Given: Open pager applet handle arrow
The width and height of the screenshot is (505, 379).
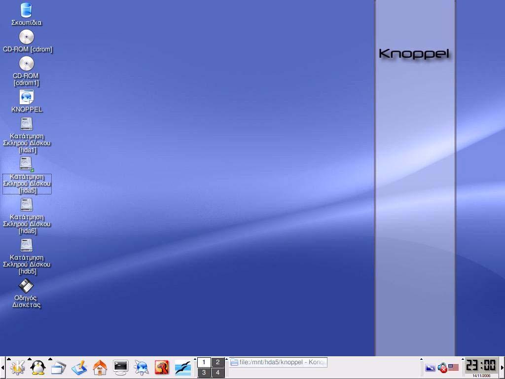Looking at the screenshot, I should point(195,359).
